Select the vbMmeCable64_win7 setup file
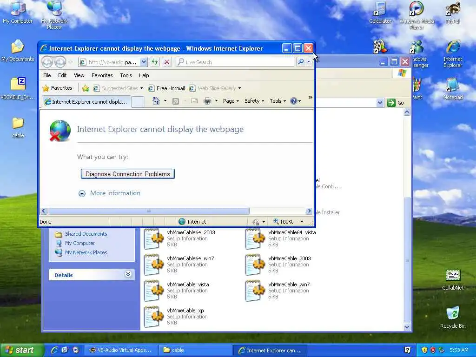 180,264
